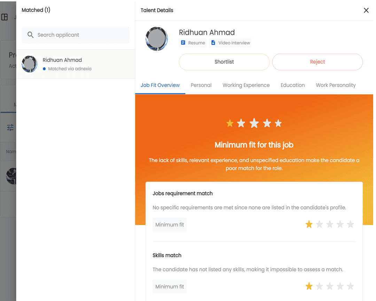The height and width of the screenshot is (301, 376).
Task: Shortlist the candidate Ridhuan Ahmad
Action: pyautogui.click(x=224, y=62)
